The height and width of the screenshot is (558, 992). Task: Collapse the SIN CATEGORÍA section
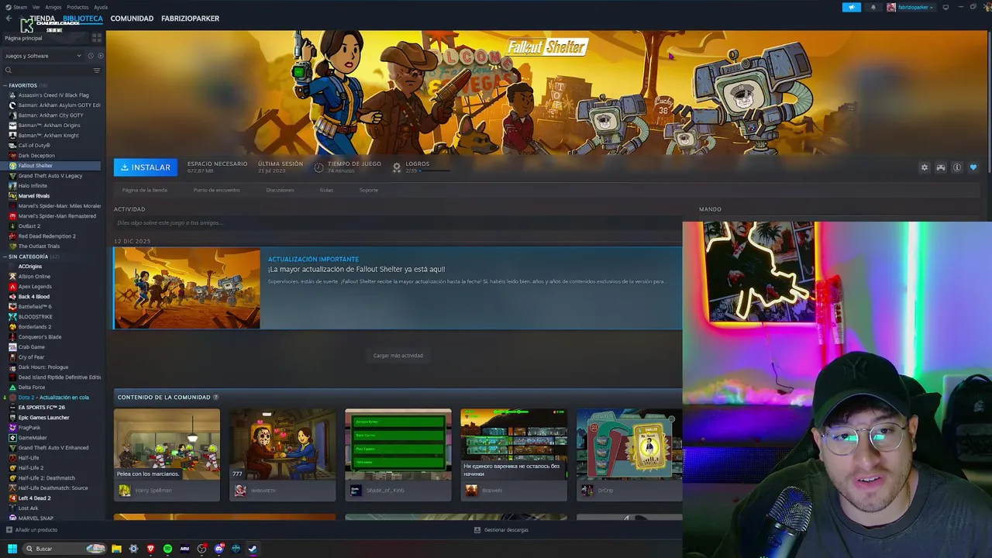pos(5,257)
